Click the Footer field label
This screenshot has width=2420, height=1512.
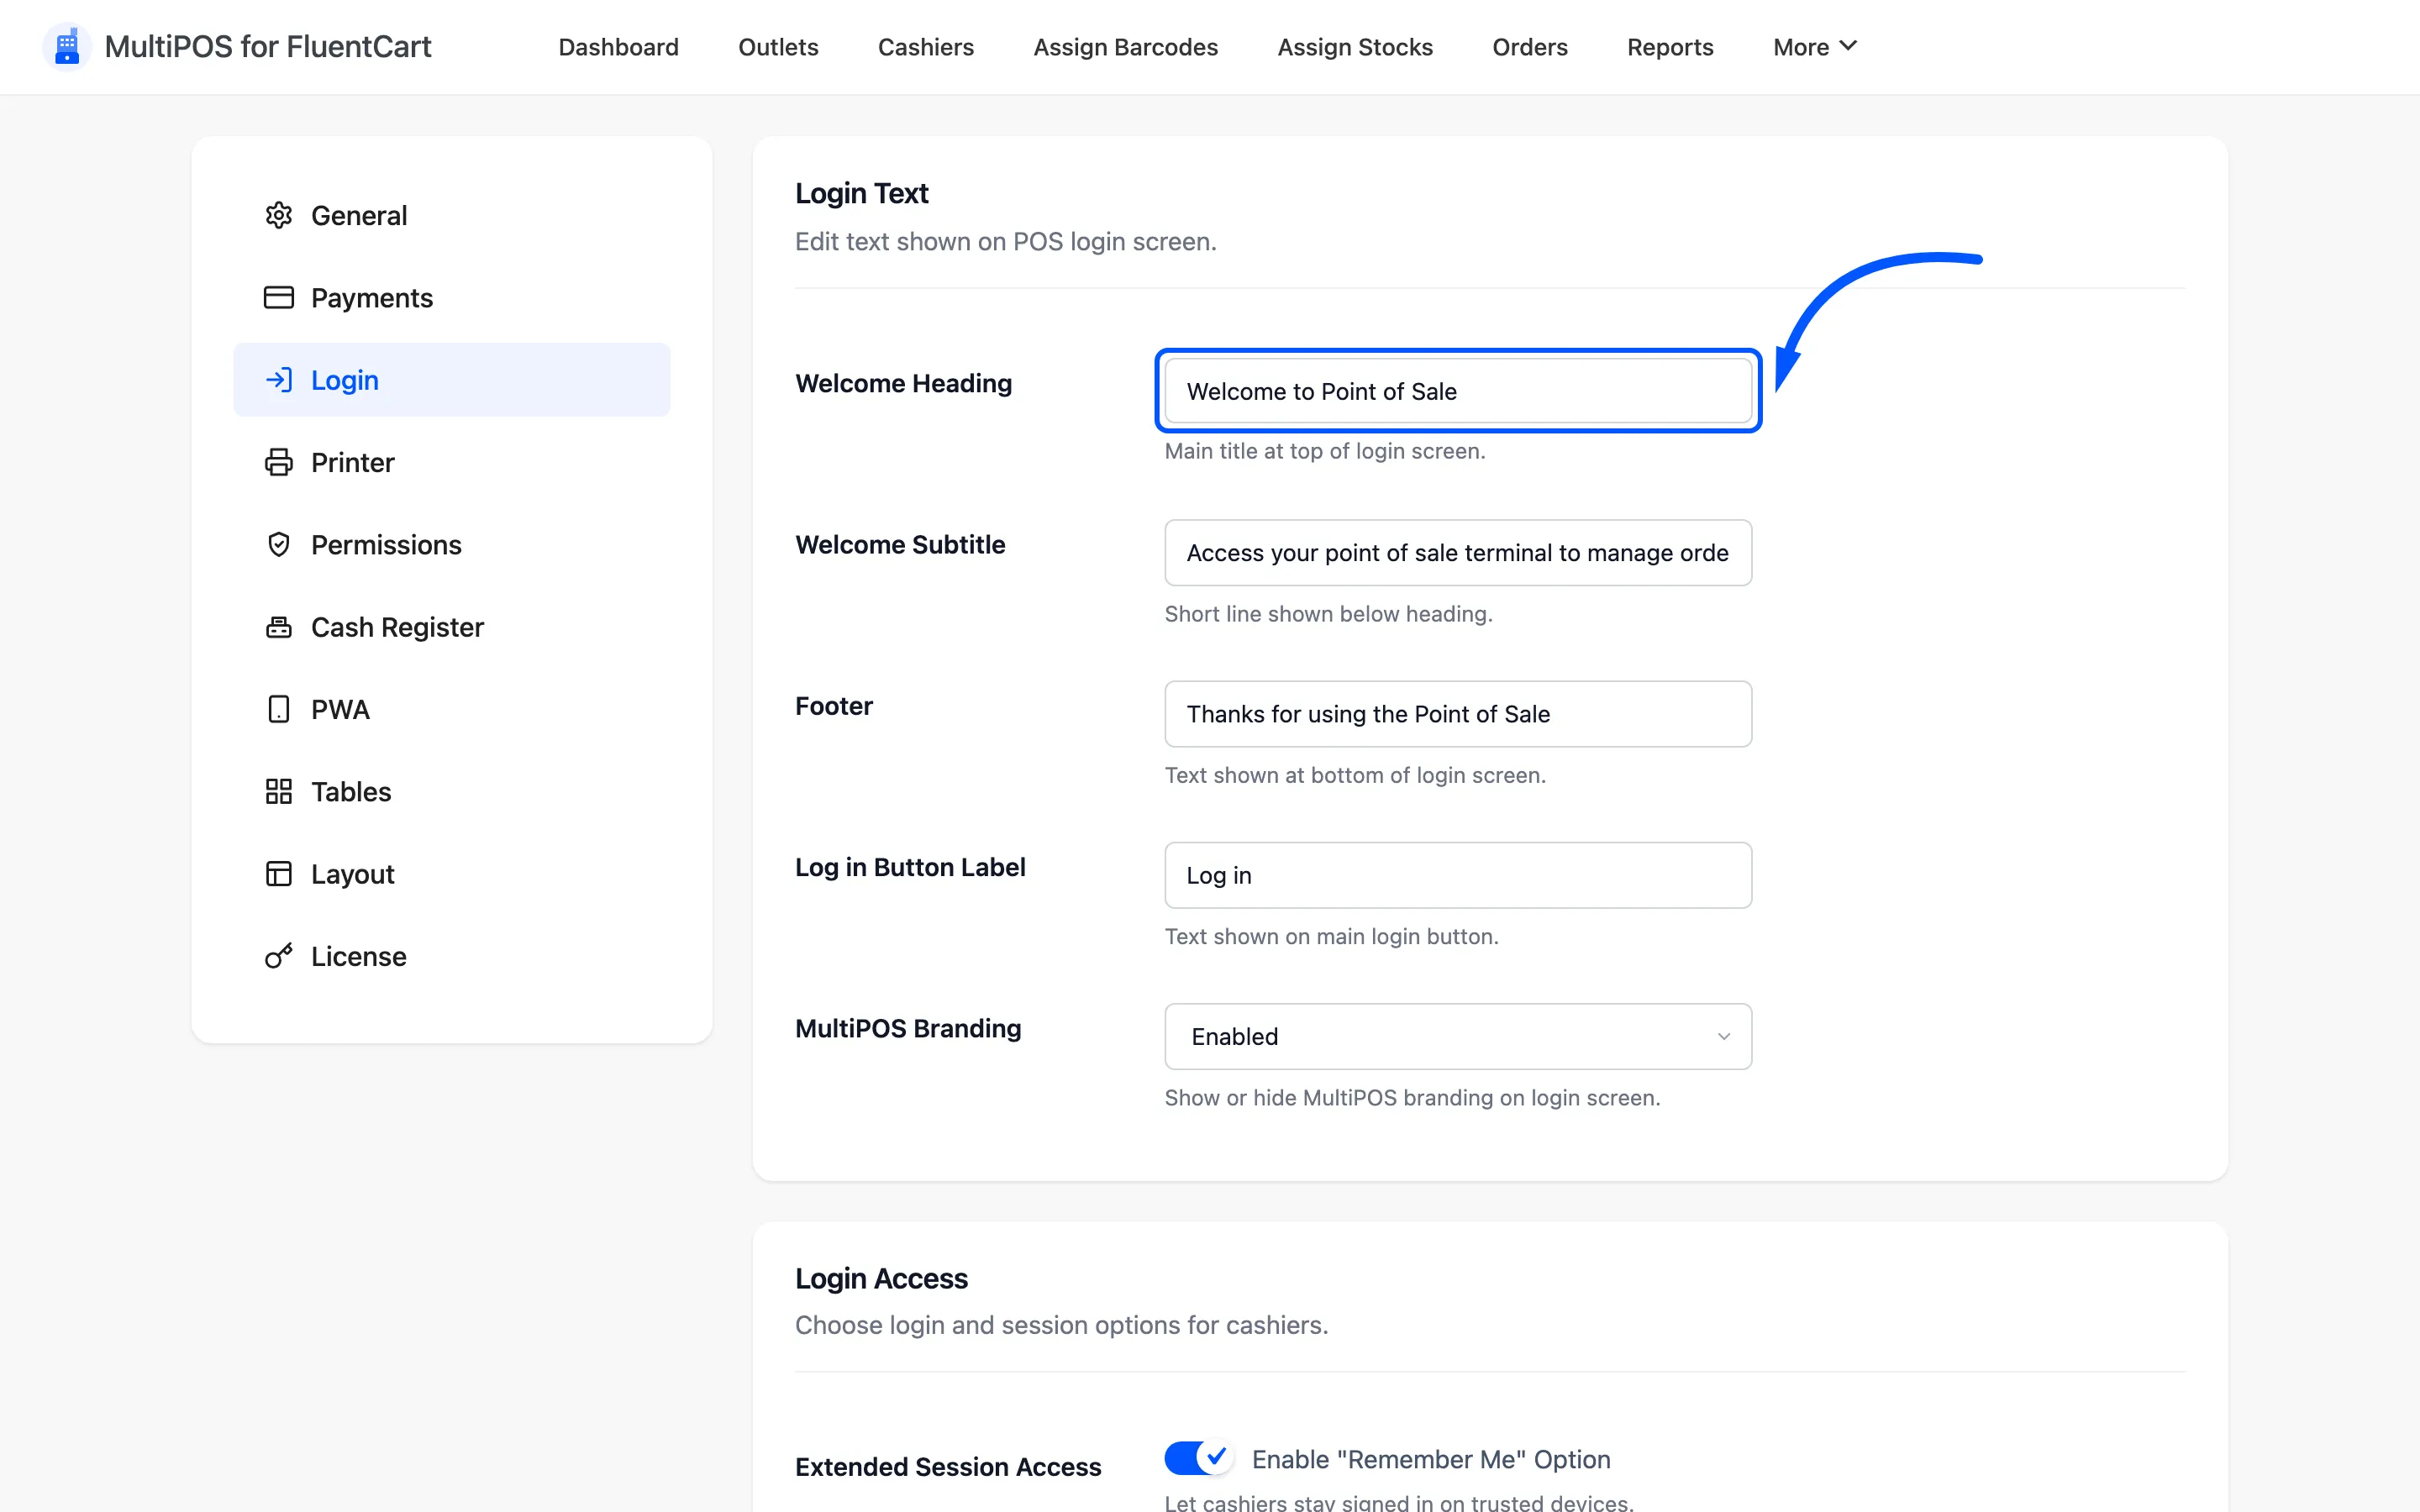834,706
